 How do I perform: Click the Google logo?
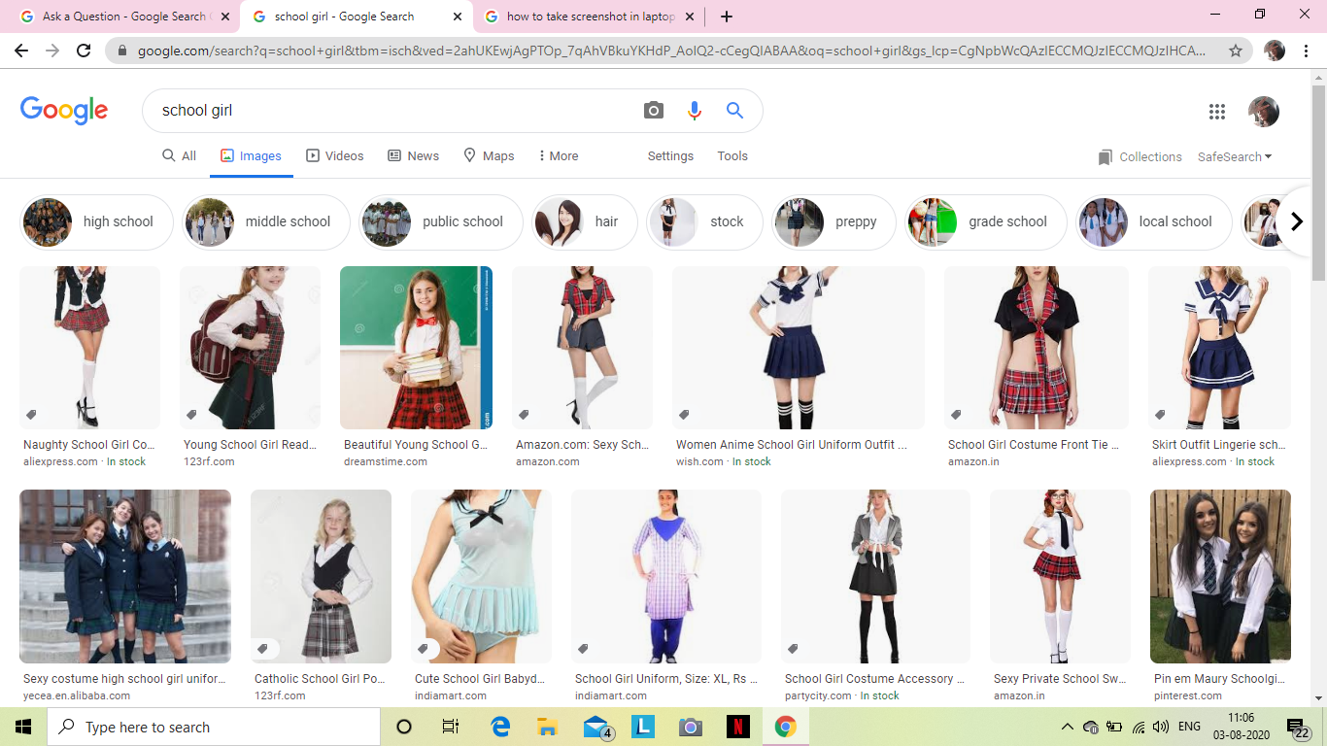coord(64,110)
